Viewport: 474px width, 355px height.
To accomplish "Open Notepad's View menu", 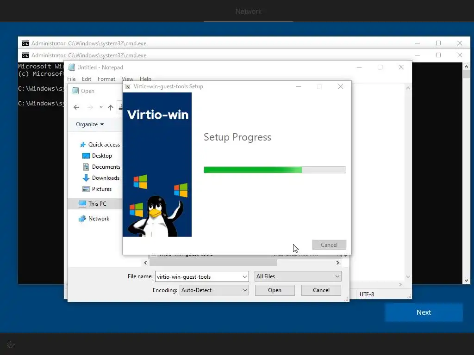I will pyautogui.click(x=127, y=79).
